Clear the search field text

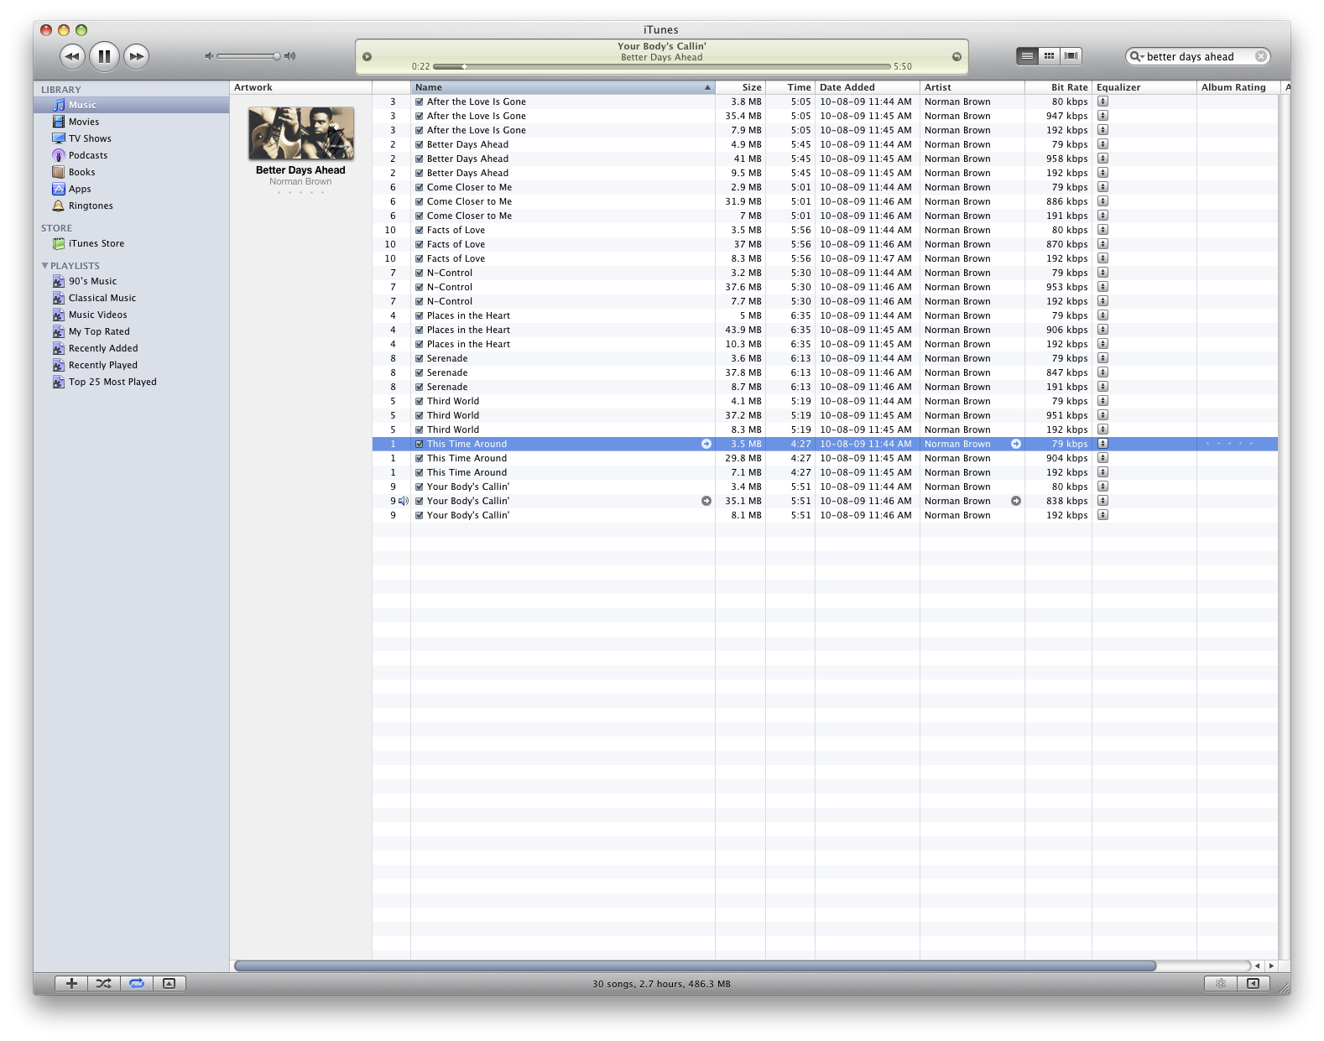[x=1260, y=56]
